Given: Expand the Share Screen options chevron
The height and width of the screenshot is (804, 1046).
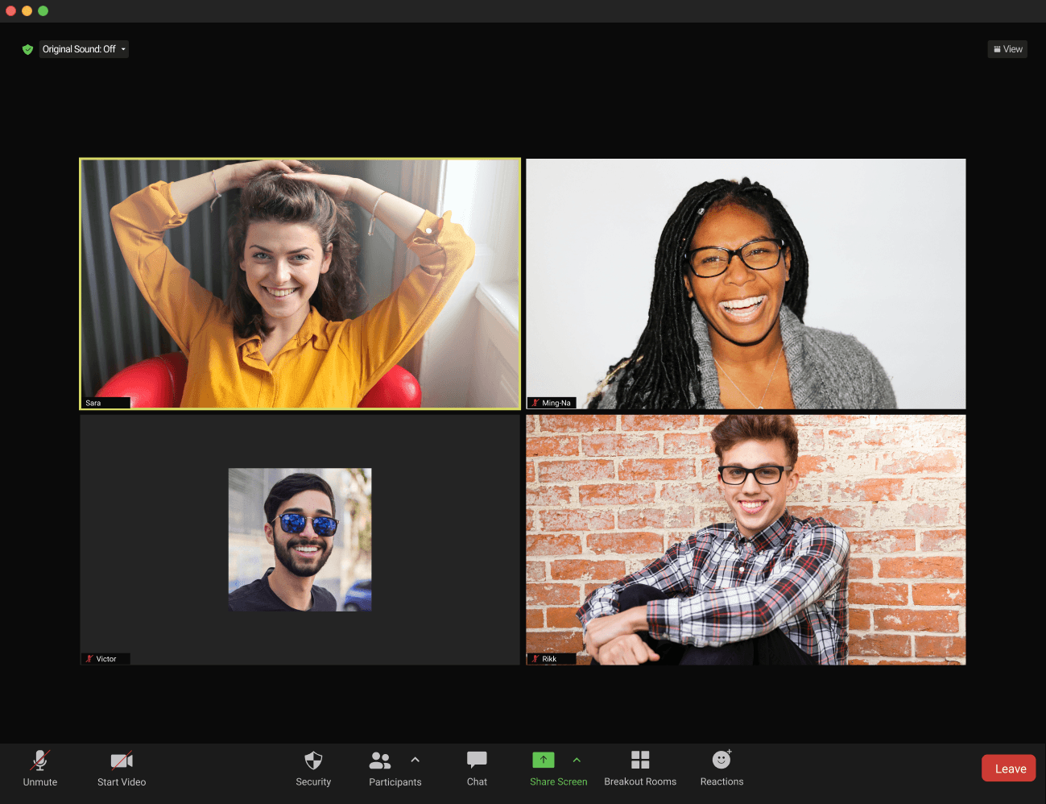Looking at the screenshot, I should 577,759.
